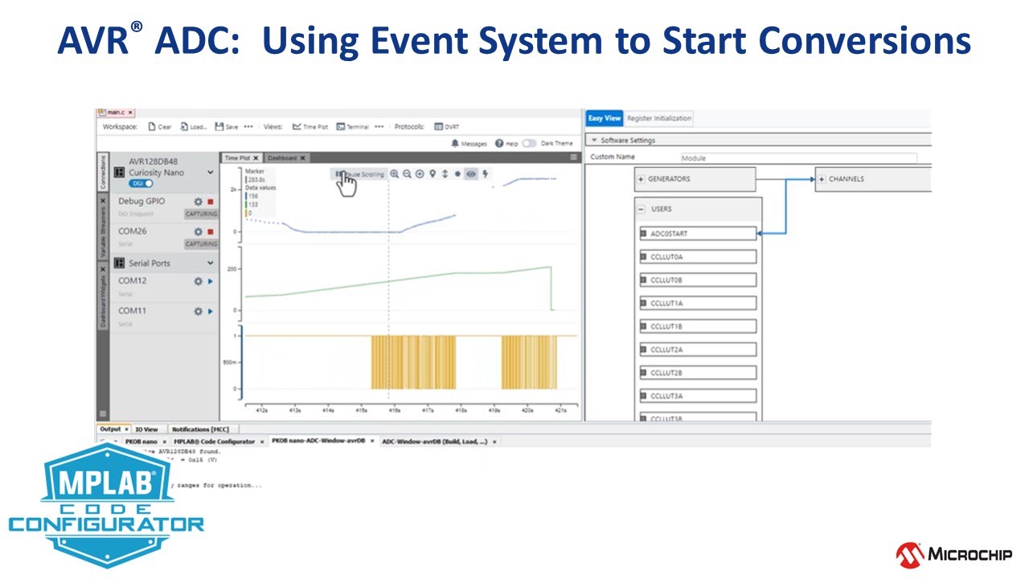Click the Pause Scrolling button
Screen dimensions: 1029x579
pos(359,174)
